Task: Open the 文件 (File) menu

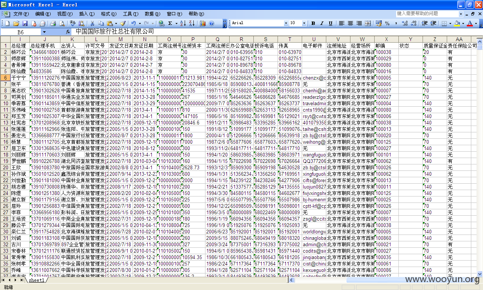Action: point(21,14)
